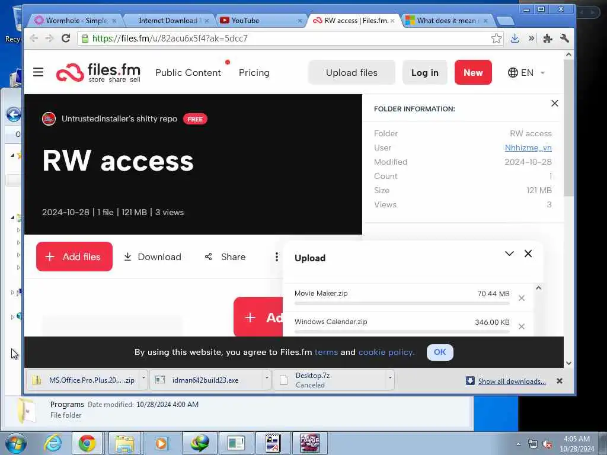Collapse the Upload panel
The height and width of the screenshot is (455, 607).
[x=509, y=254]
